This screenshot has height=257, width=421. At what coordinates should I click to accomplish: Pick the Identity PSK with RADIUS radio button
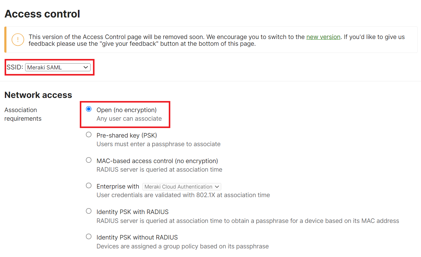[x=89, y=211]
